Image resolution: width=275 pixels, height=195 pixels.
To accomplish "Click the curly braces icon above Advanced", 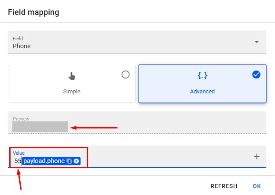I will 202,76.
